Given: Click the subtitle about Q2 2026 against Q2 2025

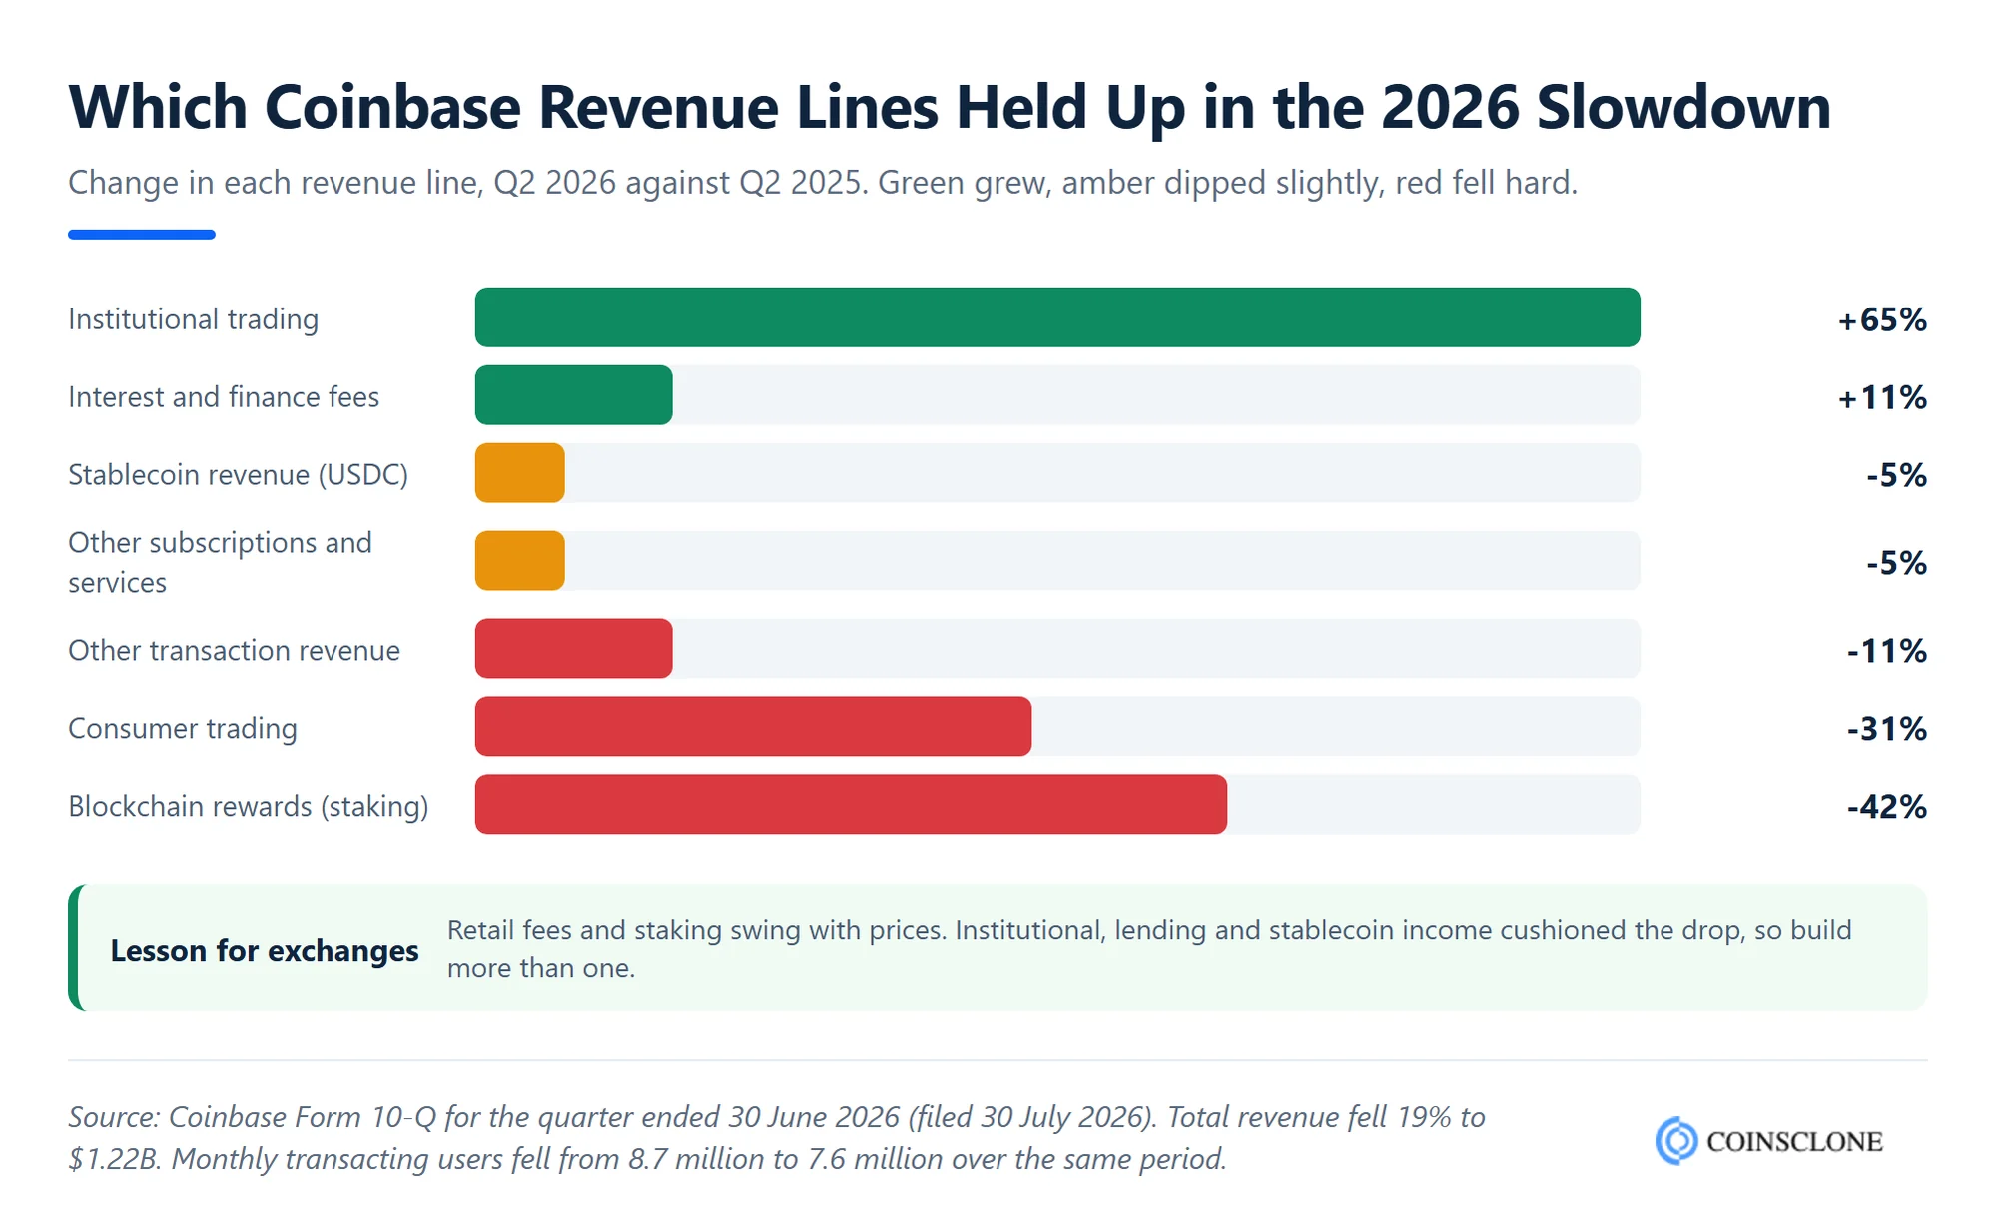Looking at the screenshot, I should coord(823,183).
